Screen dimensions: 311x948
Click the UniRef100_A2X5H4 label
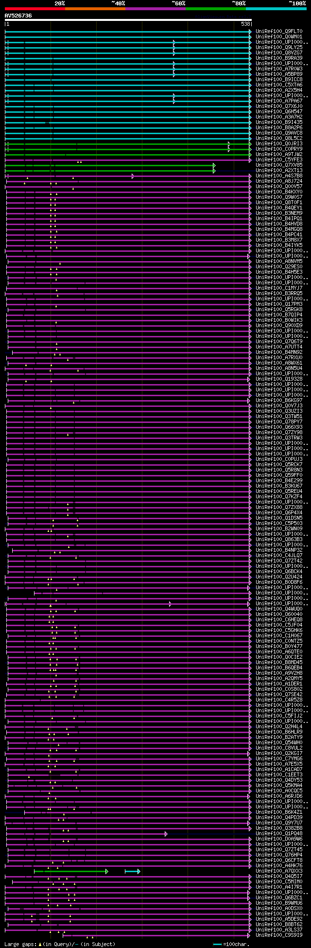pos(279,90)
